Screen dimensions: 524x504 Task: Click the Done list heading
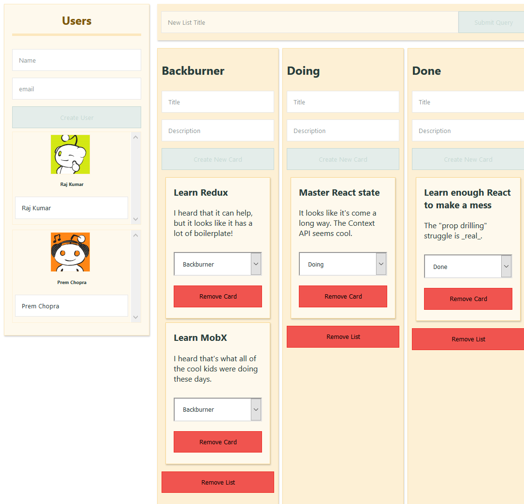(x=426, y=71)
